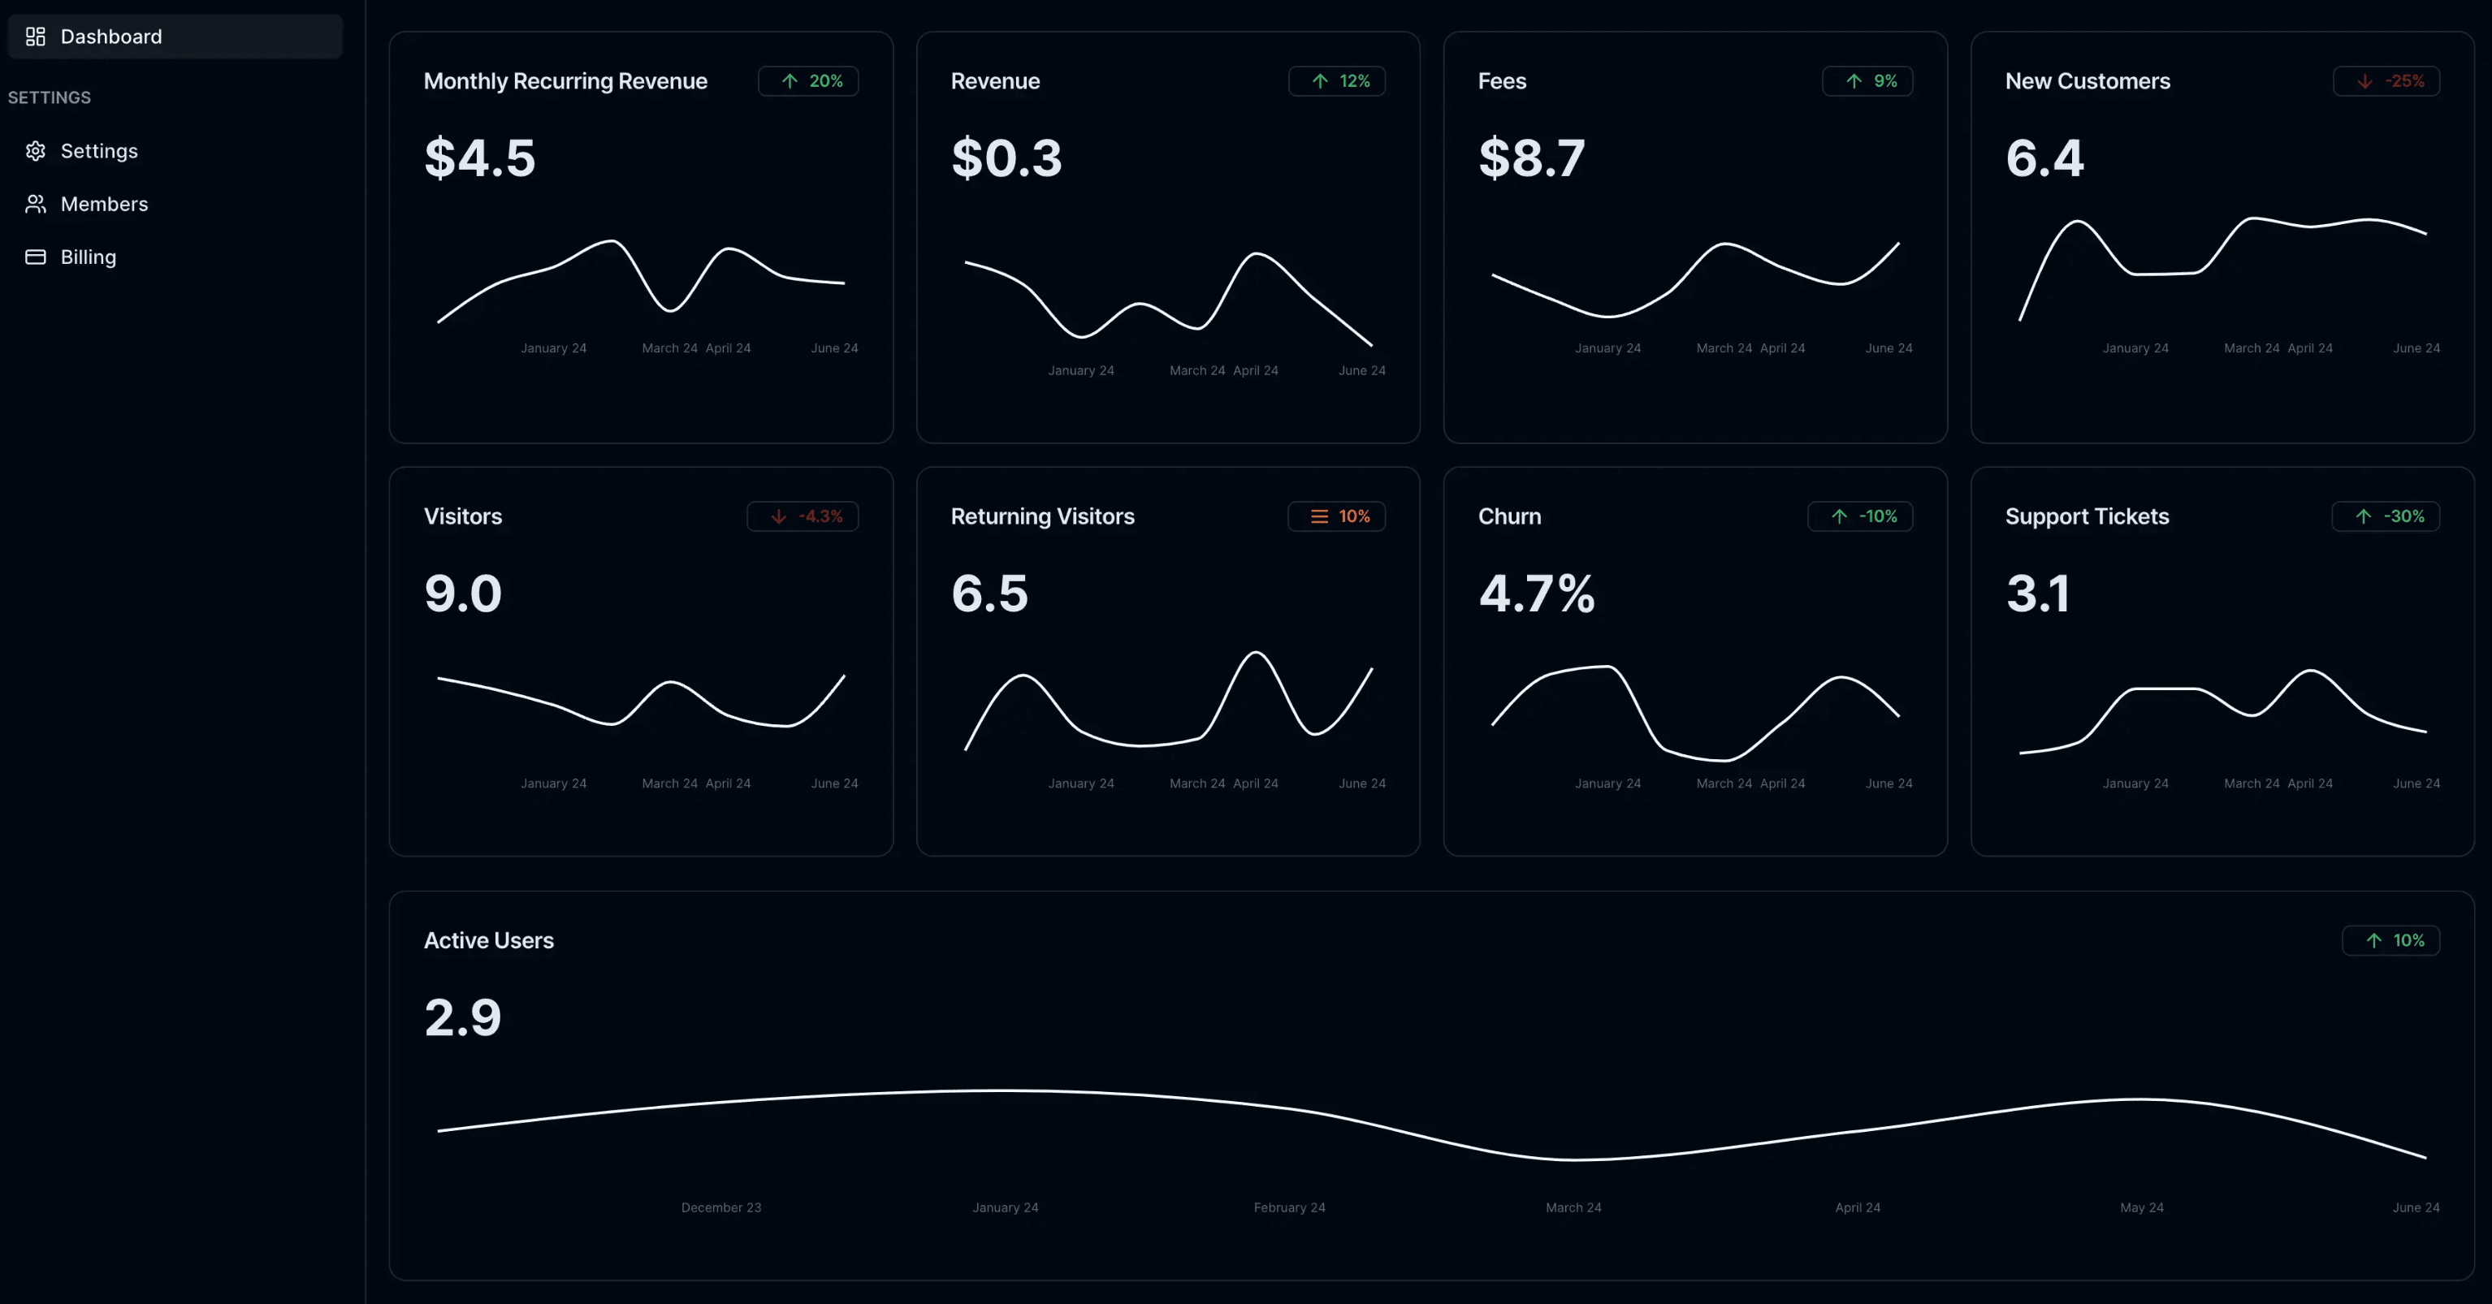
Task: Click the $0.3 revenue figure
Action: pos(1007,158)
